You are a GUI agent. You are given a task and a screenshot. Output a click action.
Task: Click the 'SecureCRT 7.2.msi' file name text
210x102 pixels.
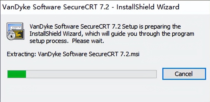(114, 54)
